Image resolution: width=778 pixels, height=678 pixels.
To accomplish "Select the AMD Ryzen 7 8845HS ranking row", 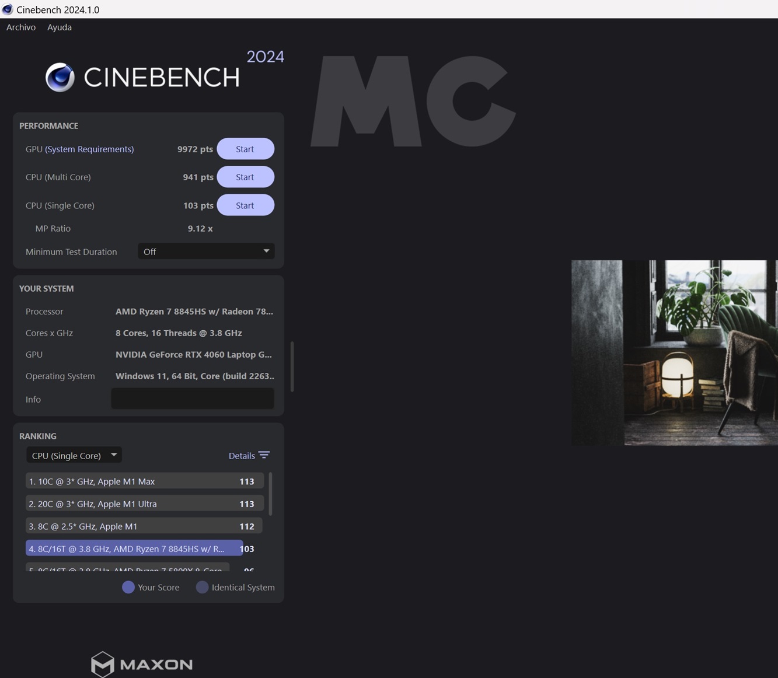I will point(134,548).
